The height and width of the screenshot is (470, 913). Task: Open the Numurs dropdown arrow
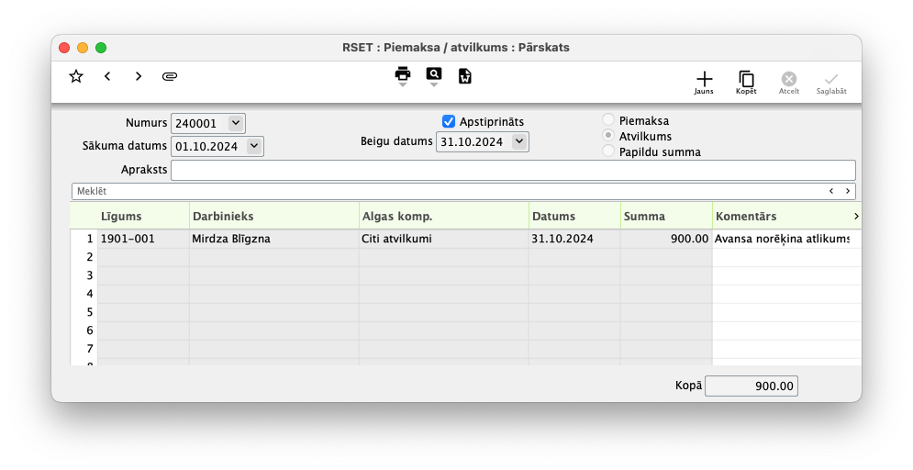tap(235, 123)
